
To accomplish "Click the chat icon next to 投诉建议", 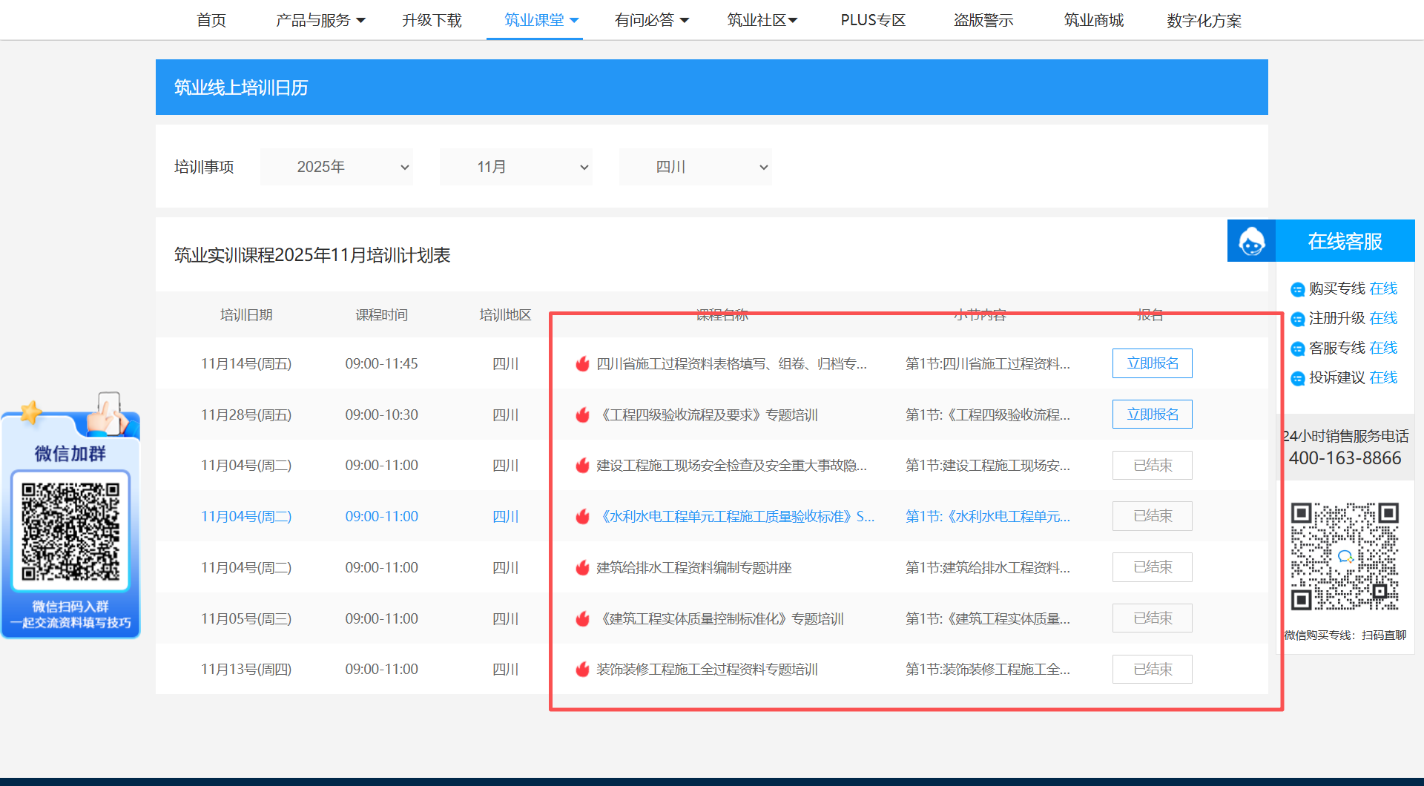I will click(1297, 378).
